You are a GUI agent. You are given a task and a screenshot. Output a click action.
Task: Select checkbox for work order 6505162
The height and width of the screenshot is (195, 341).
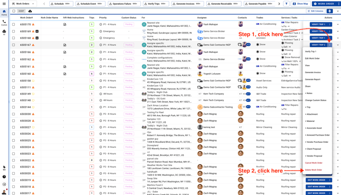[x=13, y=59]
